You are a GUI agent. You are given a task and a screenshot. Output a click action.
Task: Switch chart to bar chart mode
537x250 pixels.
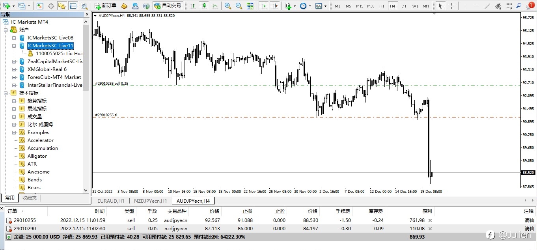point(192,6)
